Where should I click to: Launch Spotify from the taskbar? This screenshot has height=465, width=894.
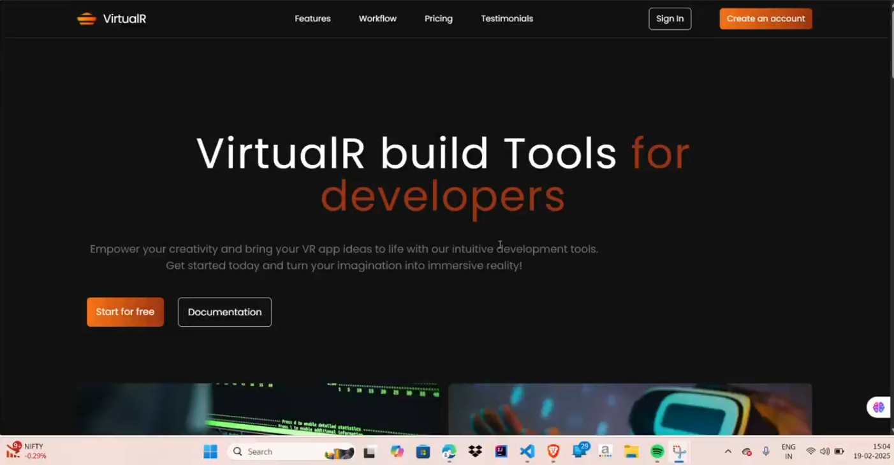coord(657,452)
